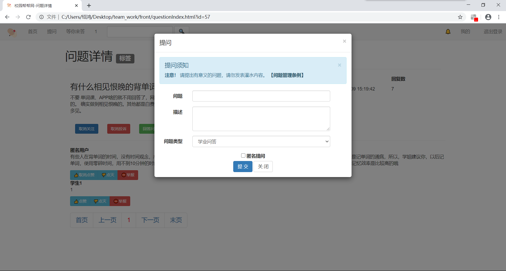
Task: Bookmark this page with the star icon
Action: (460, 17)
